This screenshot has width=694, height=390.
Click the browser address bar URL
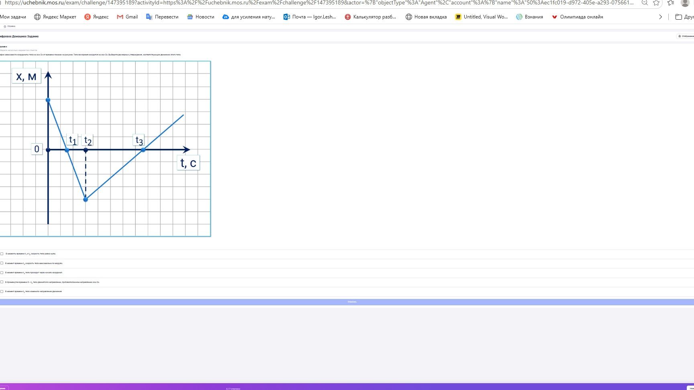click(319, 3)
